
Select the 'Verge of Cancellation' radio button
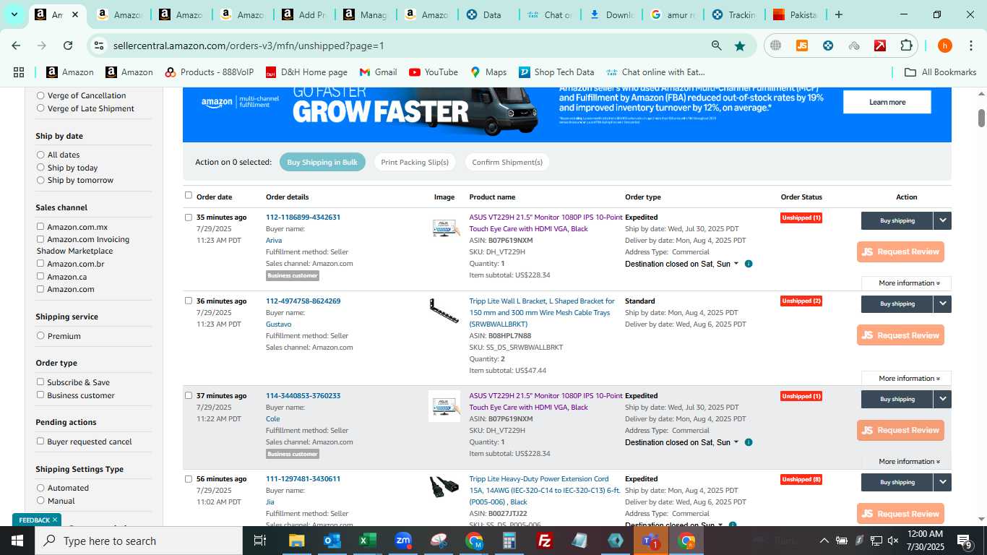click(40, 95)
